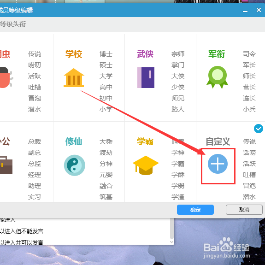Click 总裁 in the office list

point(35,141)
